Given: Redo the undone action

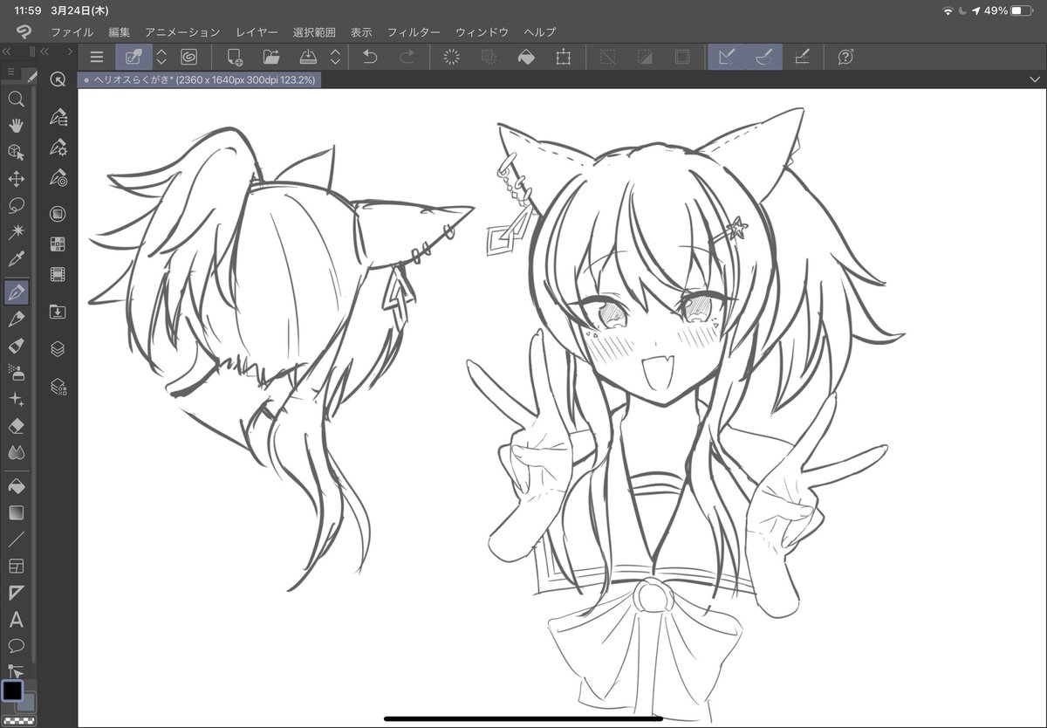Looking at the screenshot, I should tap(407, 57).
